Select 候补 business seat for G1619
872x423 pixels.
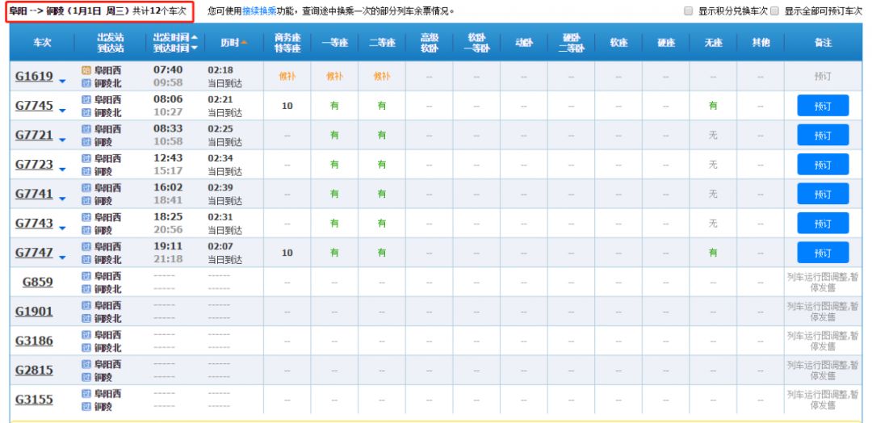(287, 76)
